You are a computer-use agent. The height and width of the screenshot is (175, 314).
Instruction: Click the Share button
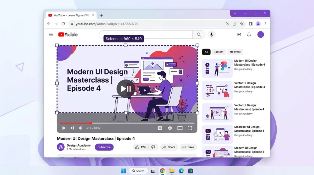coord(169,147)
